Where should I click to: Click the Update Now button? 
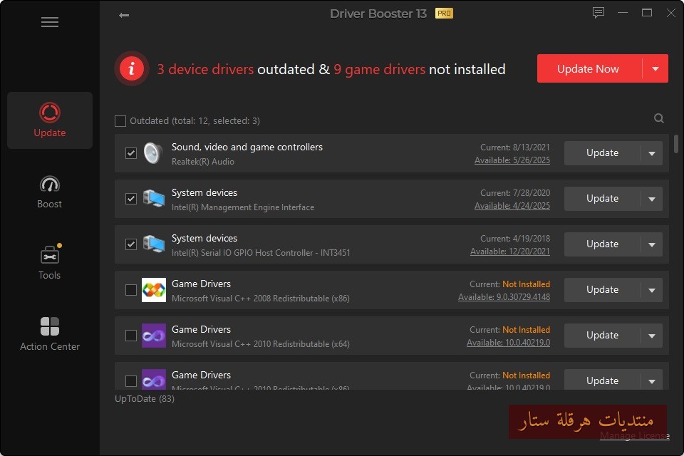pos(589,68)
